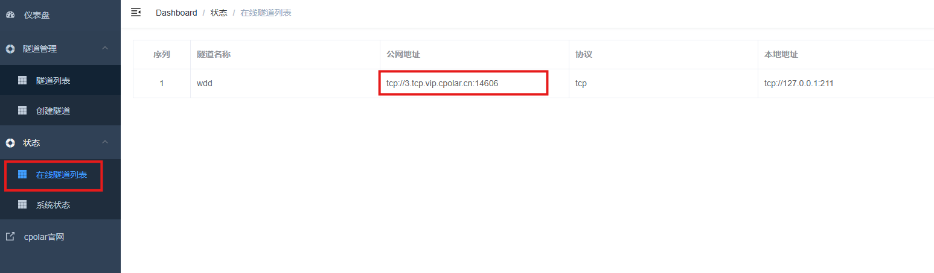Click the table icon beside 创建隧道
The height and width of the screenshot is (273, 934).
(x=22, y=111)
